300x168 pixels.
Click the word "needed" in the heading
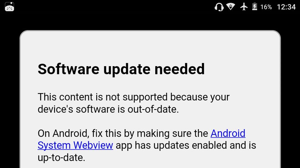(x=180, y=69)
